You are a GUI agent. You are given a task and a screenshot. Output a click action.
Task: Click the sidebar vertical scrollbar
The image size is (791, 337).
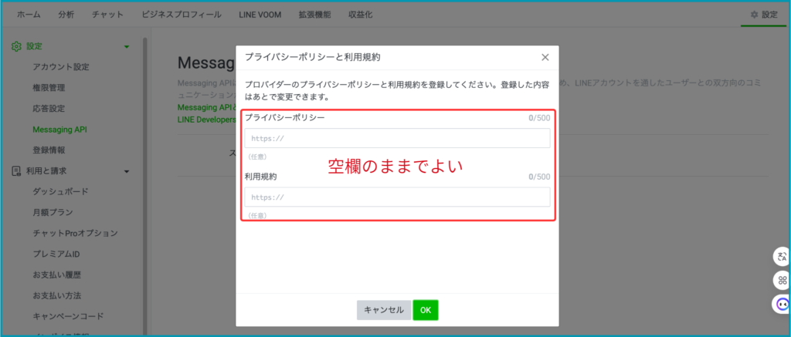144,187
